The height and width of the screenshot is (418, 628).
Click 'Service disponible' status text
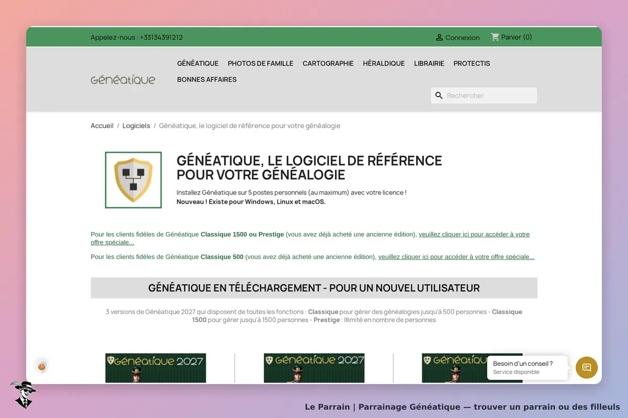(x=516, y=372)
